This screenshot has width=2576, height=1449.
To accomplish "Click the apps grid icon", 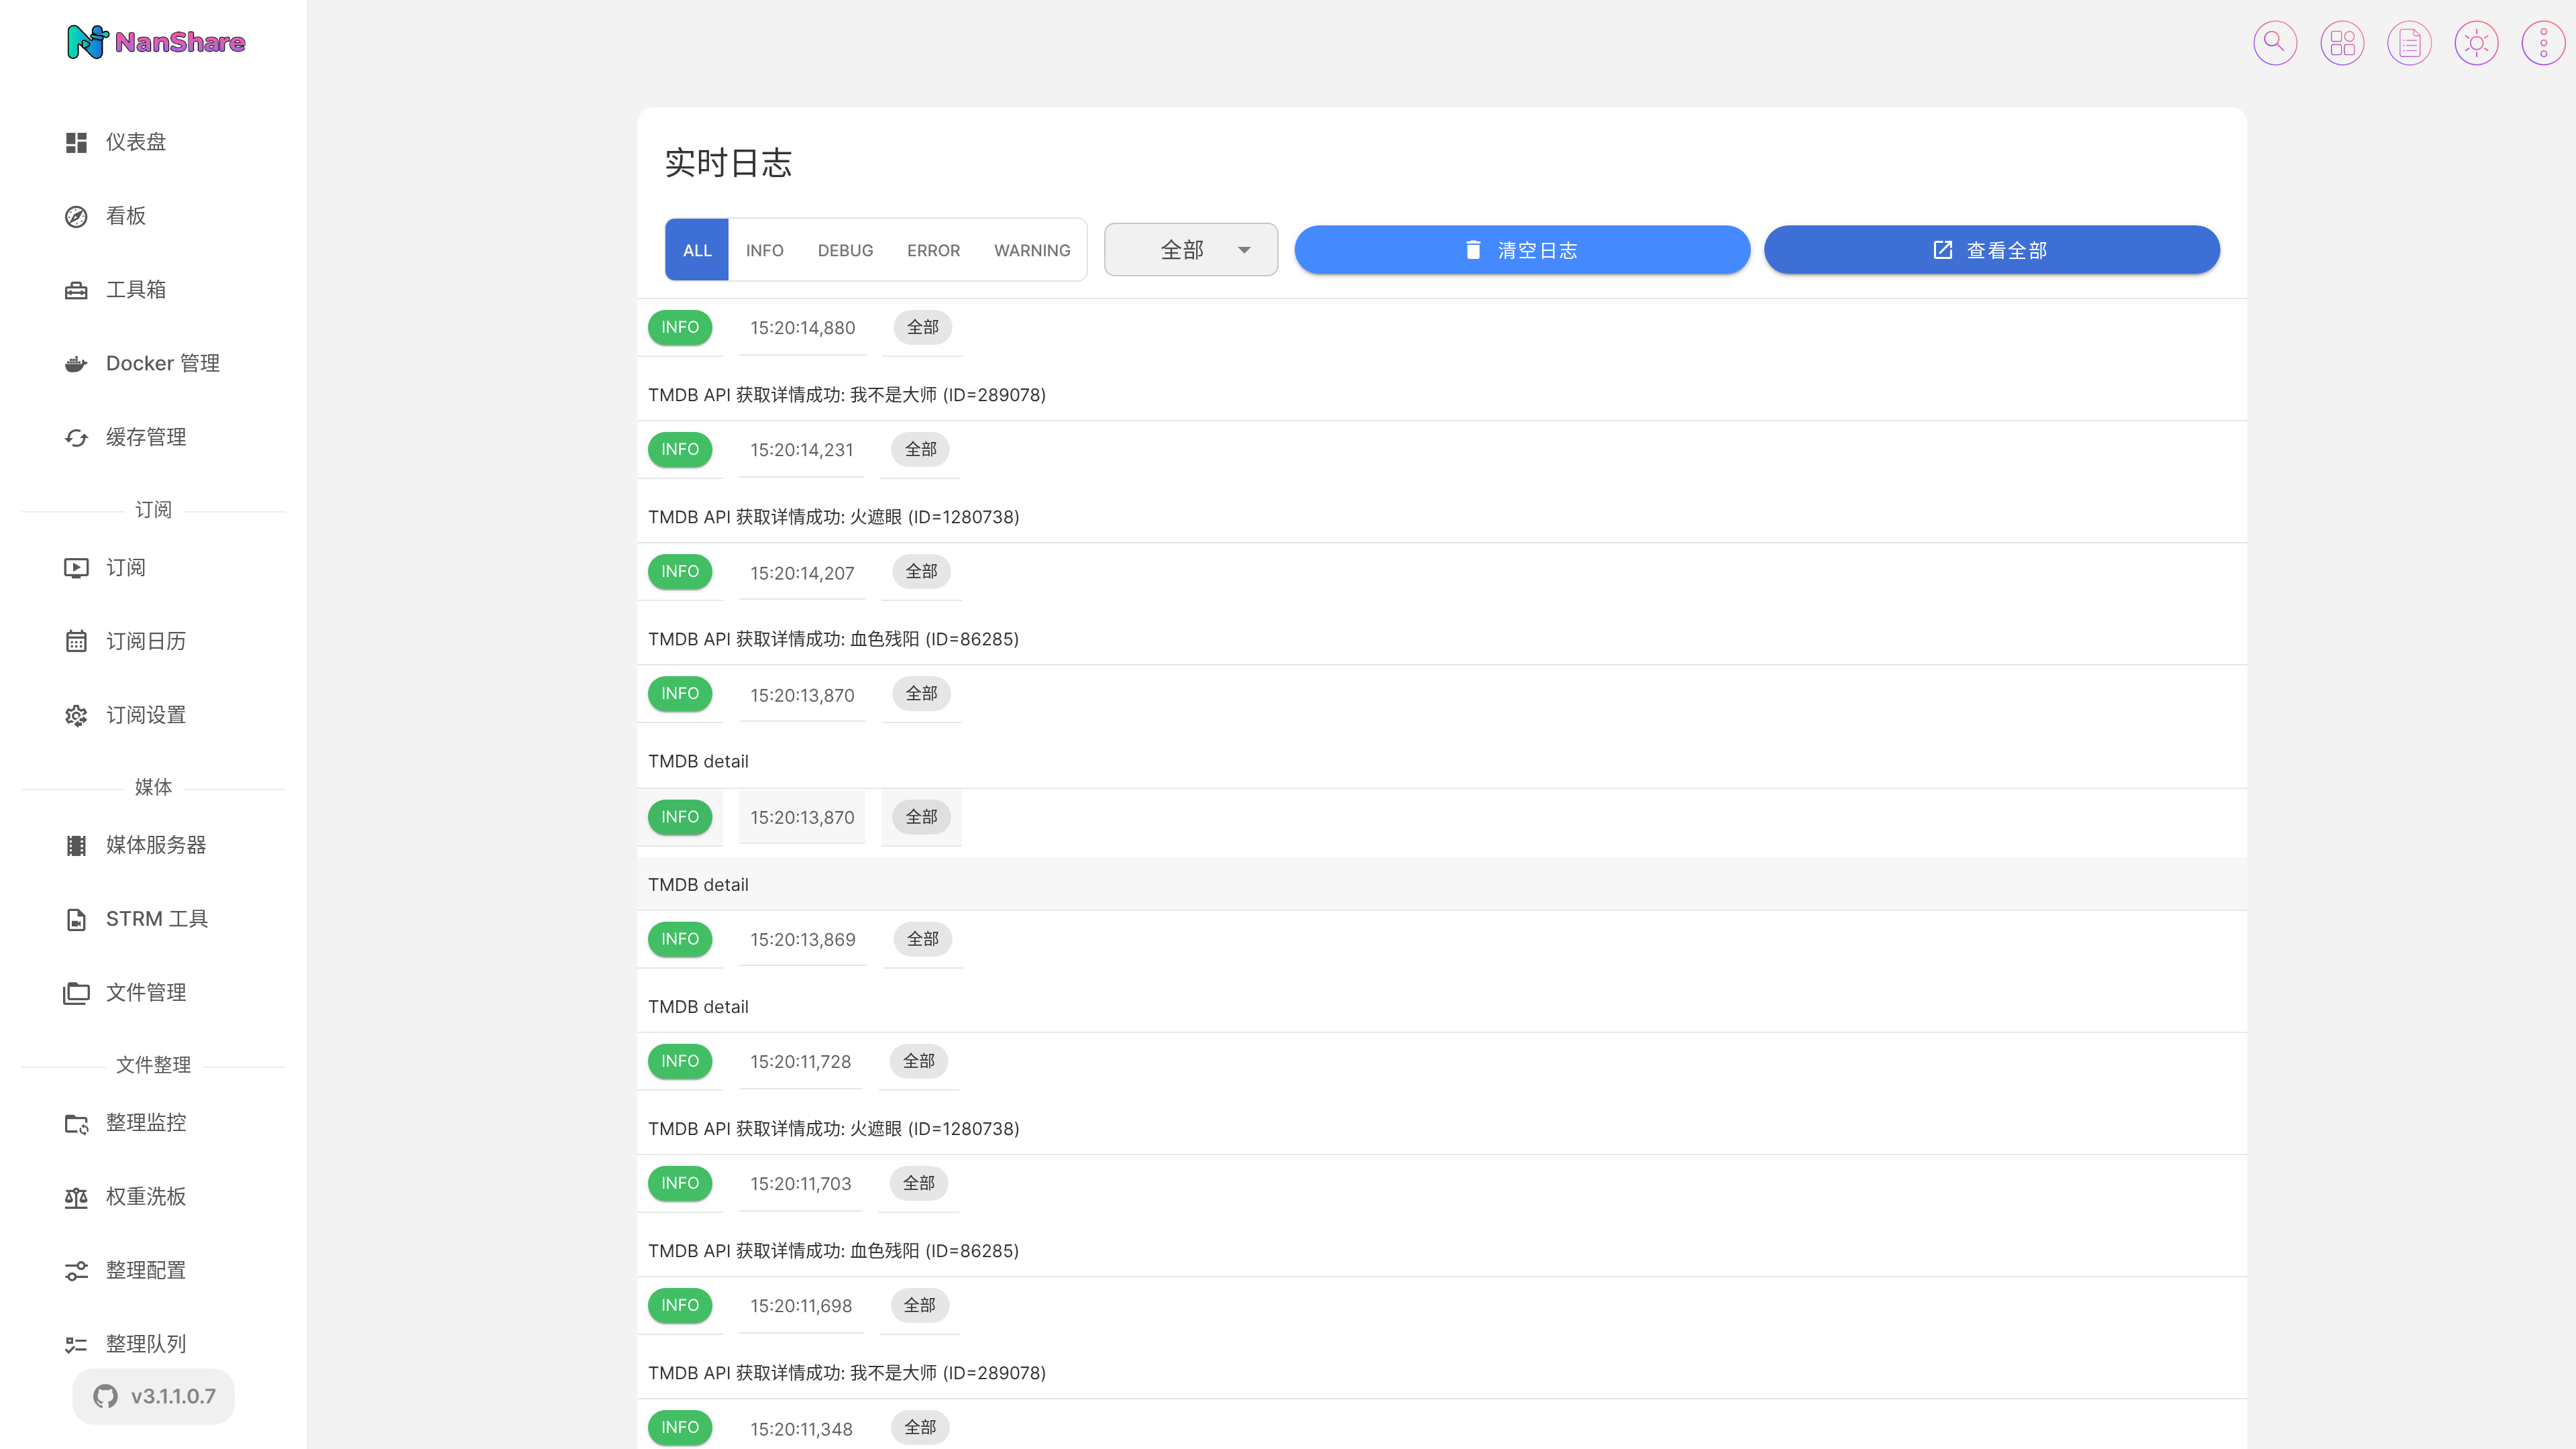I will tap(2341, 43).
